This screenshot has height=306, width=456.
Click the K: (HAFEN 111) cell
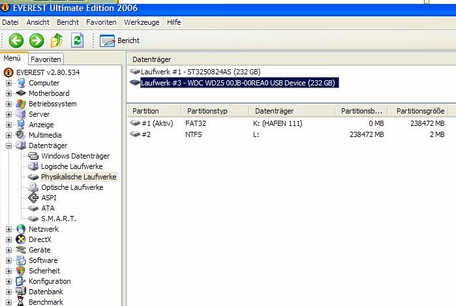pos(278,123)
